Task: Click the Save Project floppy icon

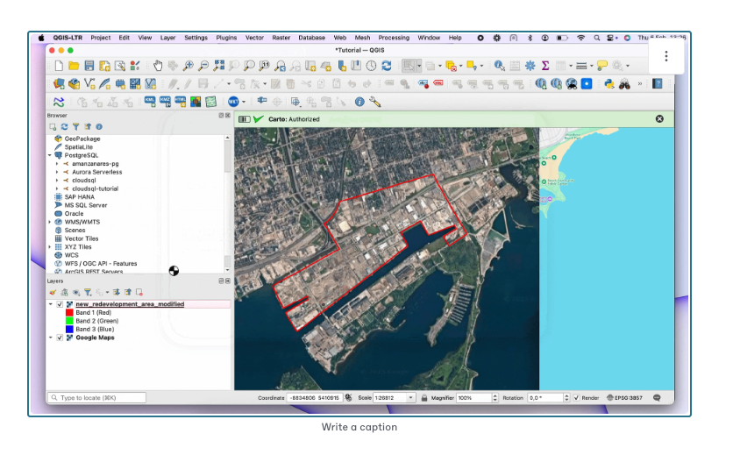Action: click(x=89, y=66)
